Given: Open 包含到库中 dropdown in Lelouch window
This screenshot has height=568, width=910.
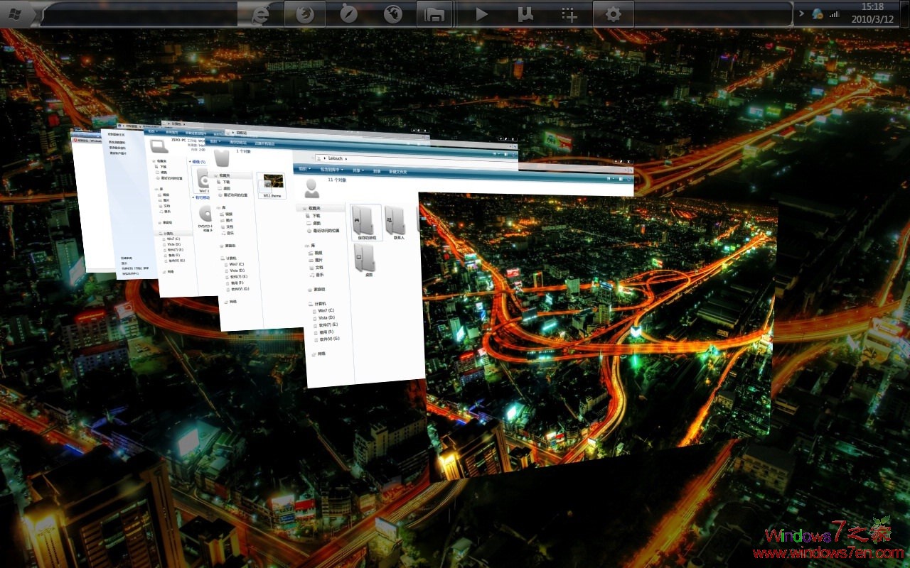Looking at the screenshot, I should (x=333, y=170).
